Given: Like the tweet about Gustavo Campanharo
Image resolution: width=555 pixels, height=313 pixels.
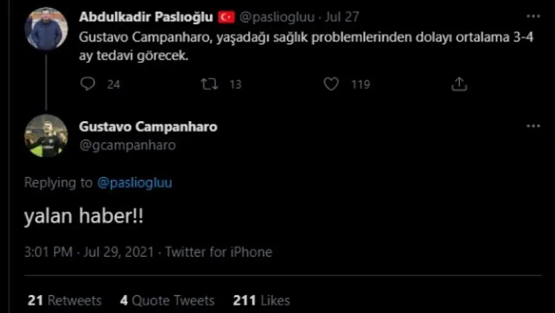Looking at the screenshot, I should pos(331,84).
